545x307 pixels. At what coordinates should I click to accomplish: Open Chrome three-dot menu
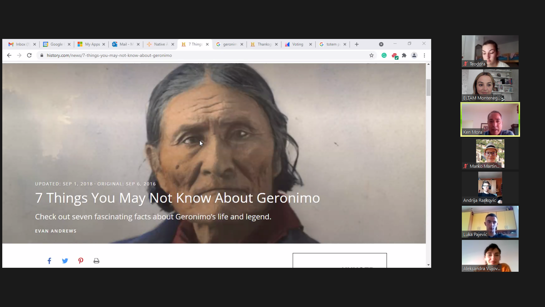point(424,55)
